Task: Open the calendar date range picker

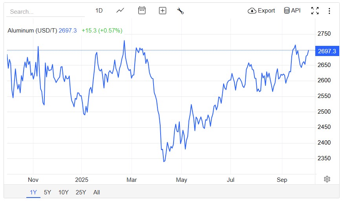Action: (x=142, y=11)
